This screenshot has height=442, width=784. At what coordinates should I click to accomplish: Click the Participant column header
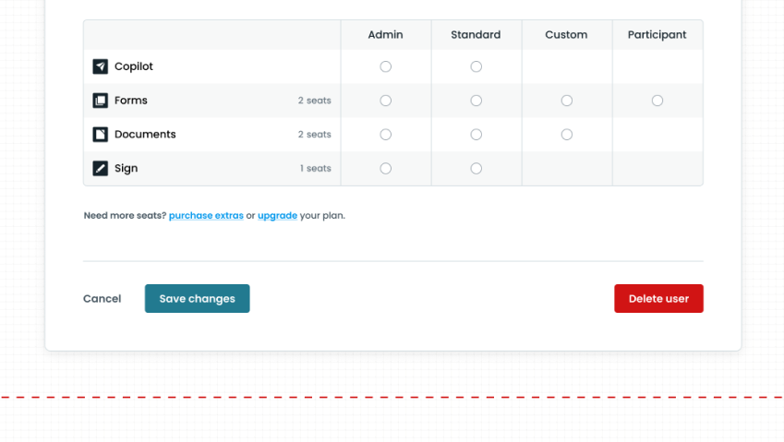click(x=657, y=34)
